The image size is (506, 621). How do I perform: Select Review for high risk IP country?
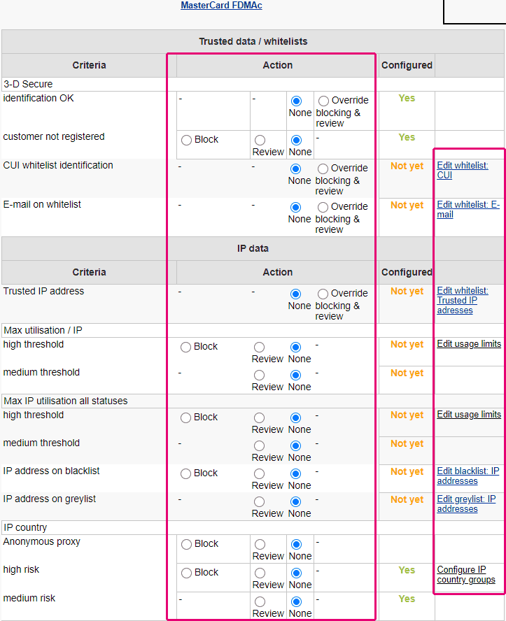tap(260, 573)
